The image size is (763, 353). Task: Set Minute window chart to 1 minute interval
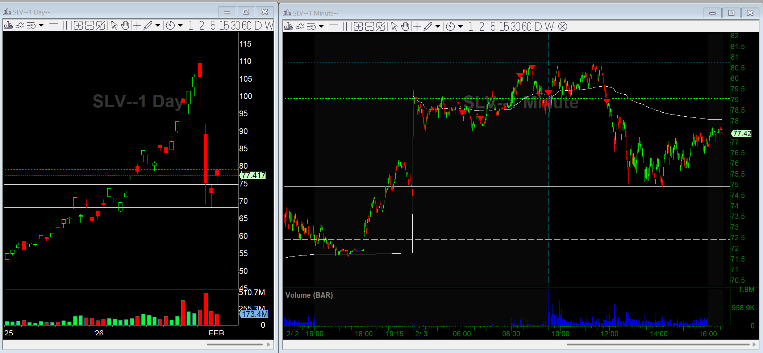pyautogui.click(x=471, y=27)
